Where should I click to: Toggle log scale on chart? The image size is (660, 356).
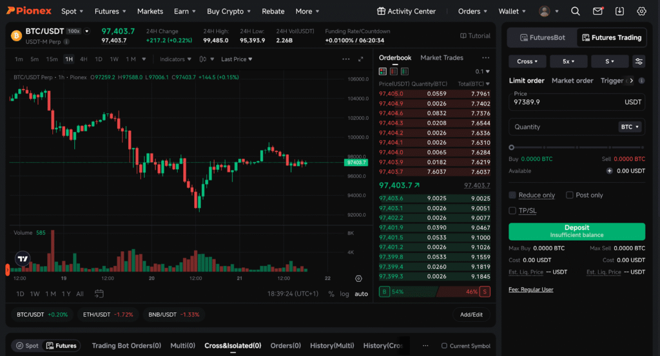click(344, 294)
